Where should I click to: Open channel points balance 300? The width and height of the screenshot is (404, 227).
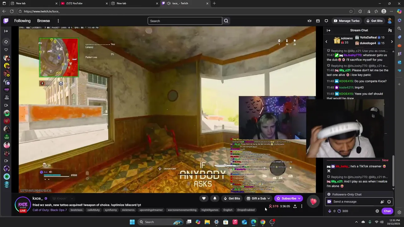tap(343, 211)
